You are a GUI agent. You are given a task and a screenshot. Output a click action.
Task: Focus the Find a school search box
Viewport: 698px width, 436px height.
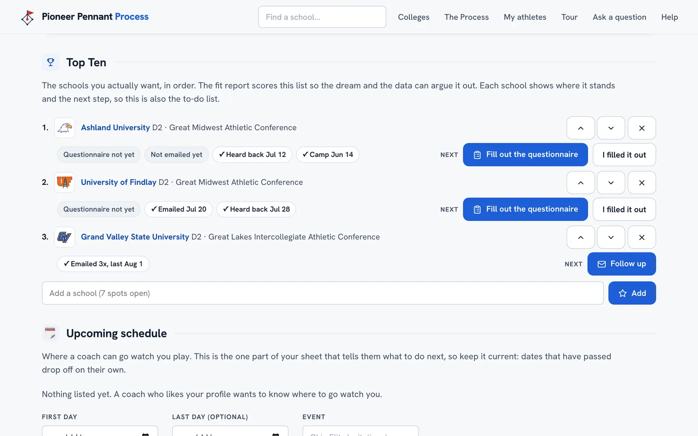point(322,17)
